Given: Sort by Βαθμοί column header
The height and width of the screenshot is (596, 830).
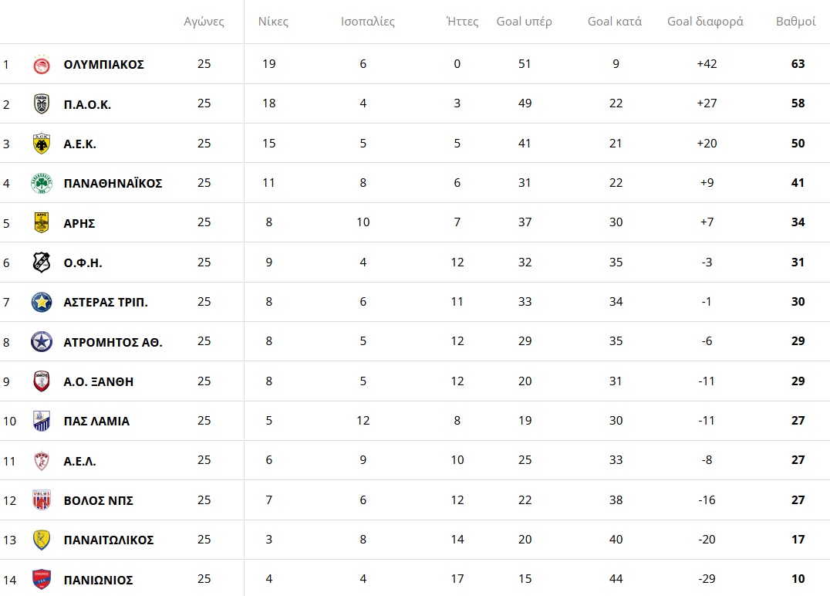Looking at the screenshot, I should coord(795,22).
